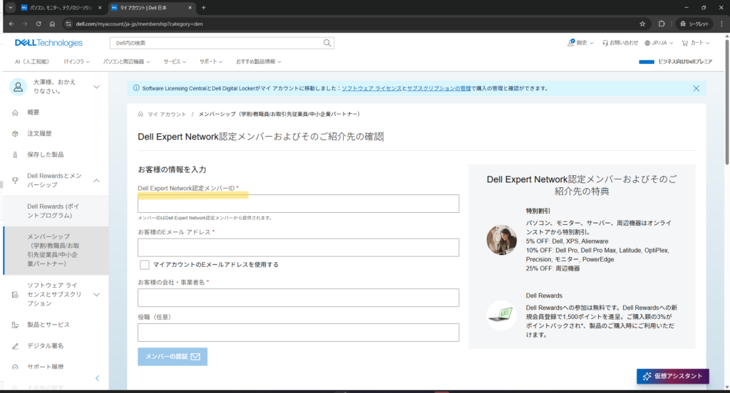Image resolution: width=730 pixels, height=393 pixels.
Task: Bookmark this page with star icon
Action: tap(642, 23)
